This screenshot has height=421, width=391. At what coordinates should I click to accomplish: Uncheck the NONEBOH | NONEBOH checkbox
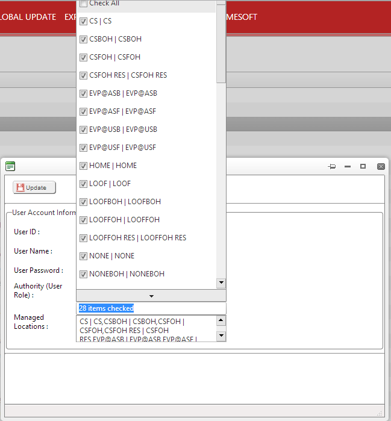83,274
